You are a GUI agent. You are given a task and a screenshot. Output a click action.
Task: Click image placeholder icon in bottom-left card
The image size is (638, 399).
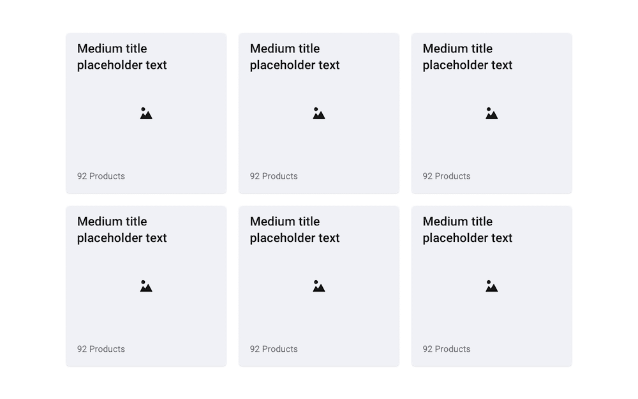[x=146, y=286]
